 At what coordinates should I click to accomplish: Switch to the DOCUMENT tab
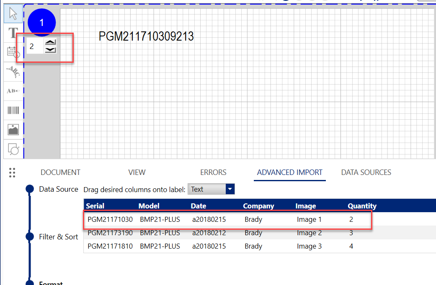pyautogui.click(x=60, y=172)
